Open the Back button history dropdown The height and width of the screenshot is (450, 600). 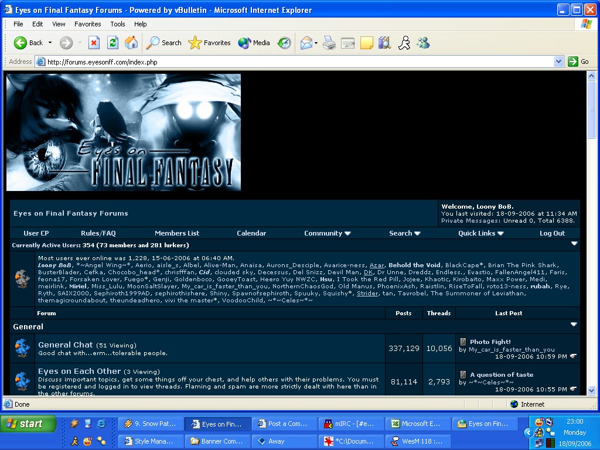coord(50,43)
